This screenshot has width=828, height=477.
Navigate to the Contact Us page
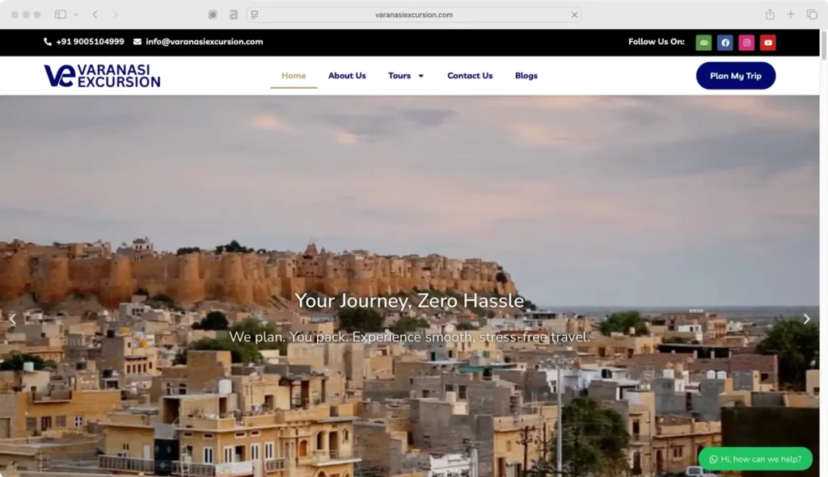pos(470,75)
